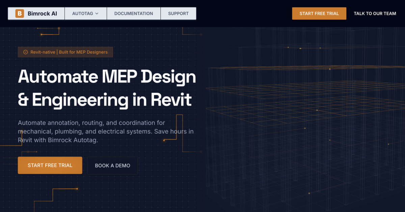Screen dimensions: 405x212
Task: Follow the TALK TO OUR TEAM link
Action: coord(375,13)
